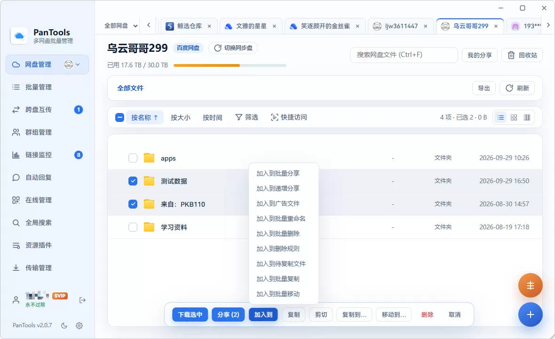Click the apps folder icon
The height and width of the screenshot is (339, 555).
(x=149, y=158)
